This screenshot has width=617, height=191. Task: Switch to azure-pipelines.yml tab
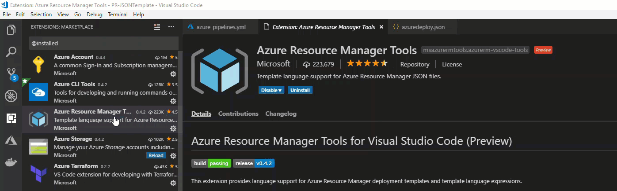221,27
